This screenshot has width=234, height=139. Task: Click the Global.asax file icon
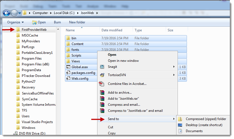68,67
